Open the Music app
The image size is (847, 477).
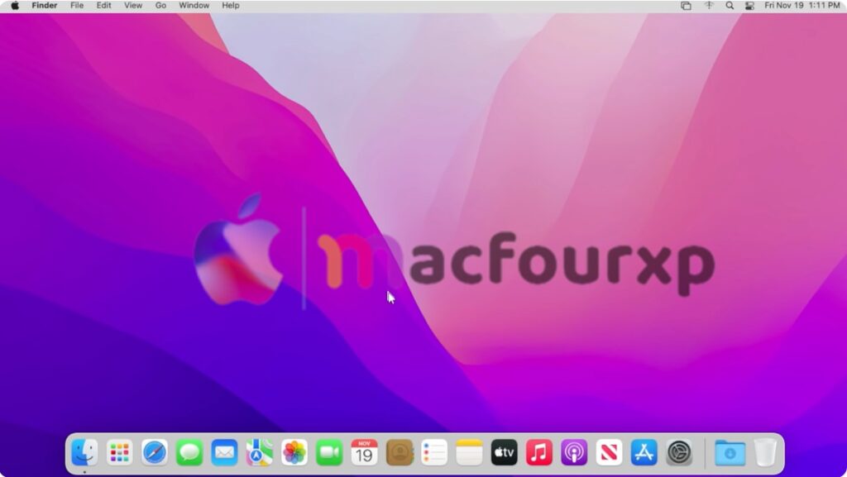539,452
